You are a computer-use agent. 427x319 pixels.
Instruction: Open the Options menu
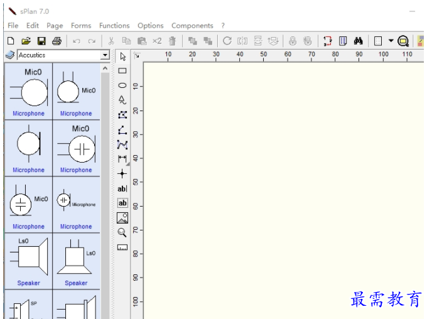[150, 26]
